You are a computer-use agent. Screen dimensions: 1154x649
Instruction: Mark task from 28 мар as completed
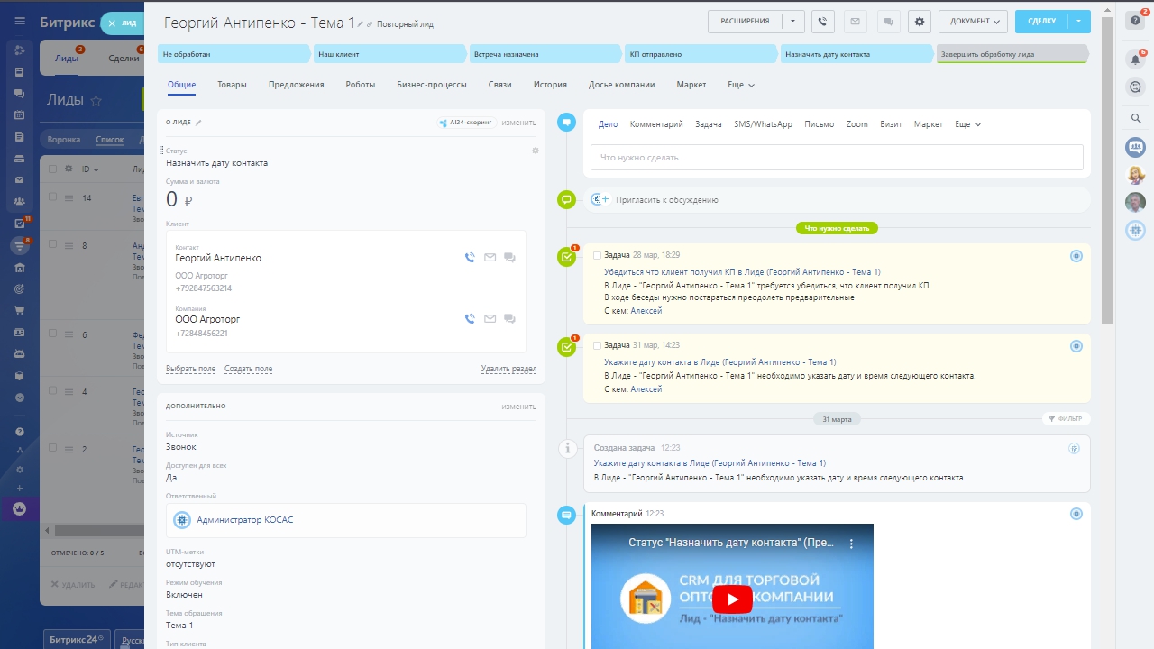coord(597,256)
